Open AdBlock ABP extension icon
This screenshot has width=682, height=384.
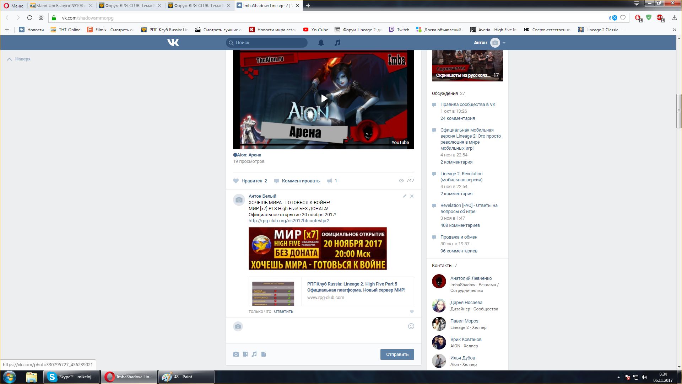(x=660, y=18)
